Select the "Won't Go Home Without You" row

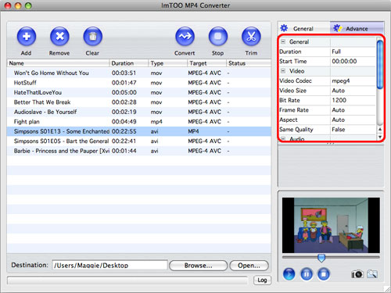139,73
